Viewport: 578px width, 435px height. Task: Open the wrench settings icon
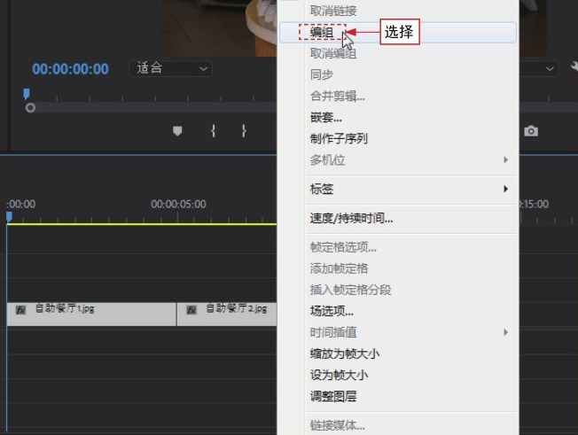coord(574,67)
